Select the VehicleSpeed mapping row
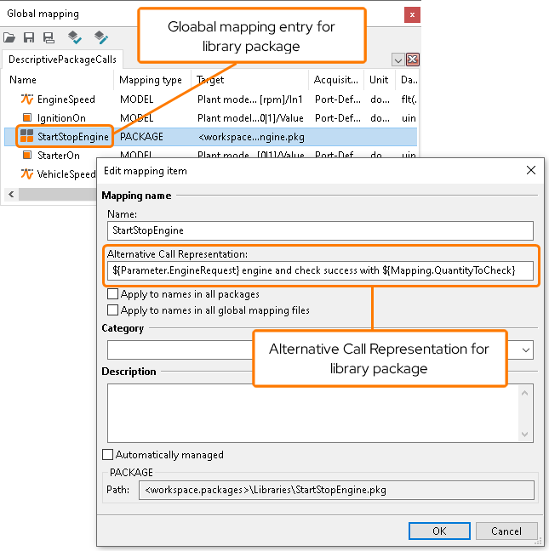This screenshot has height=551, width=549. [50, 174]
